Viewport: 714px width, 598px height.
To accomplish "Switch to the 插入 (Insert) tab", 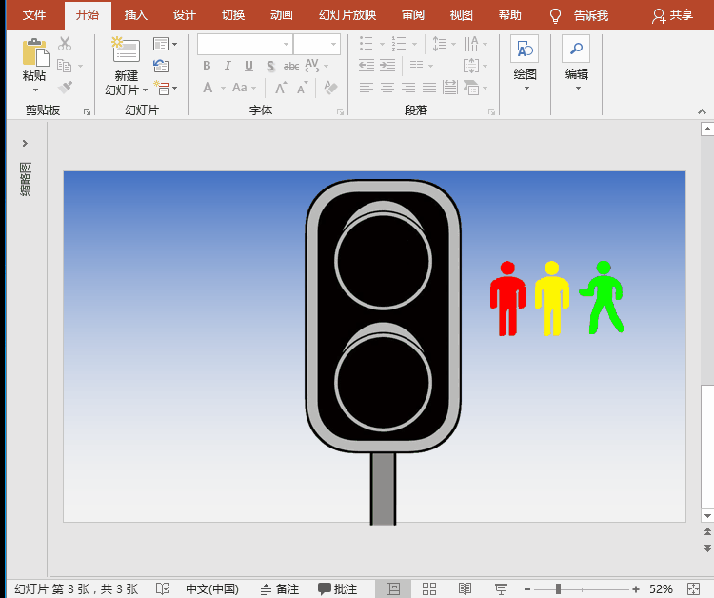I will point(136,15).
